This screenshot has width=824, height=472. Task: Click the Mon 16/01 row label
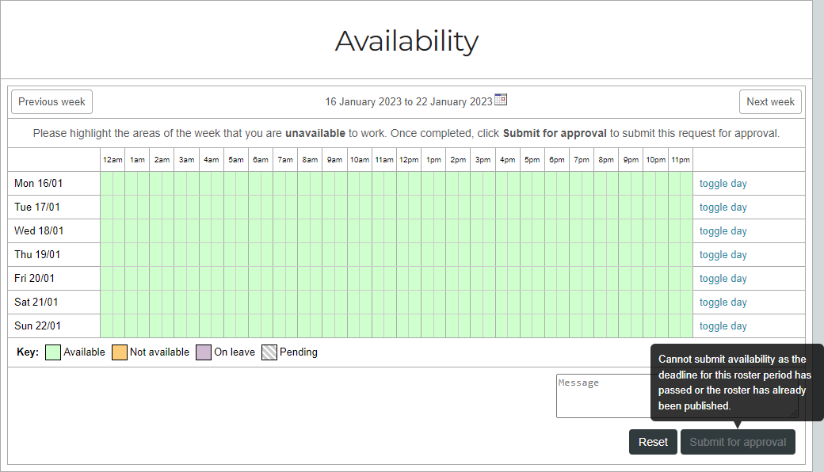(37, 184)
